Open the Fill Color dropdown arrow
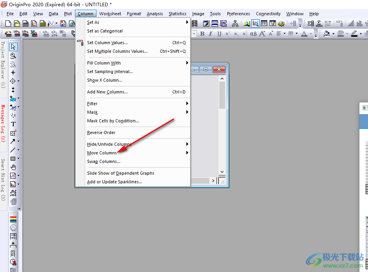 (x=333, y=34)
